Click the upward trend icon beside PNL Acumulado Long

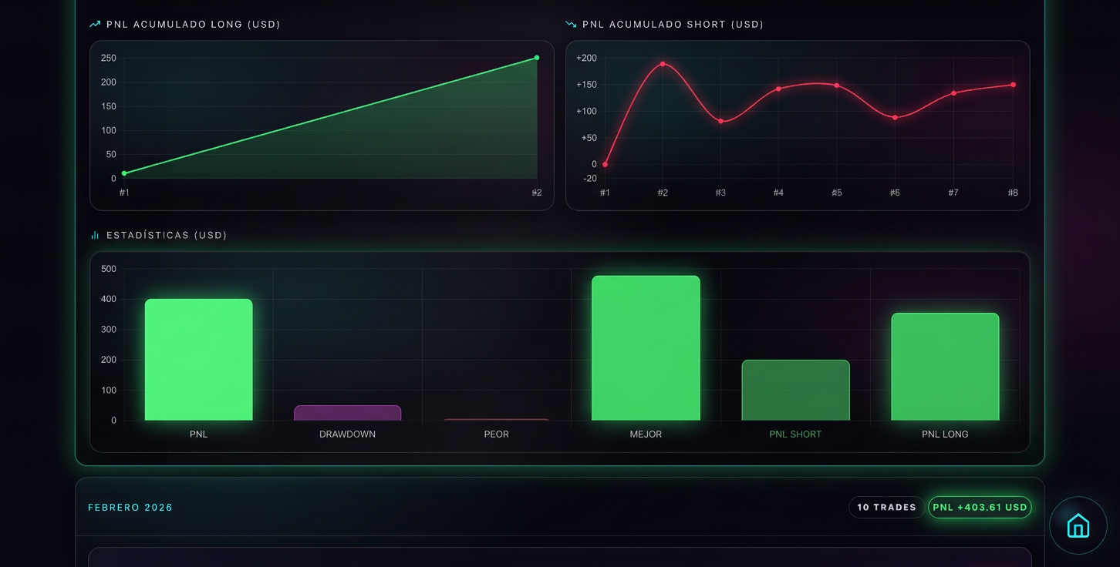(95, 25)
